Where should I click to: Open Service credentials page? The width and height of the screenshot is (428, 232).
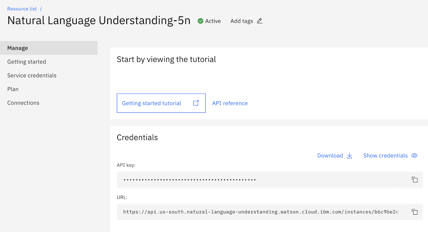pos(32,75)
